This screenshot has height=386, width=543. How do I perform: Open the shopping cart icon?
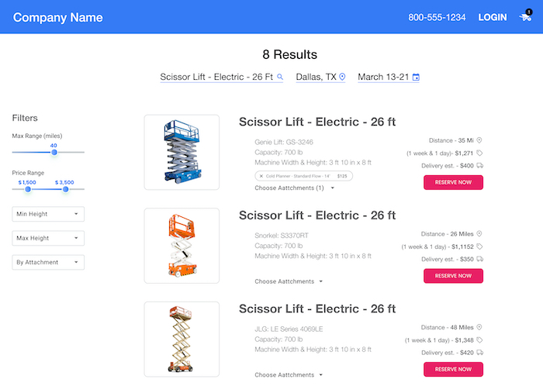[525, 17]
